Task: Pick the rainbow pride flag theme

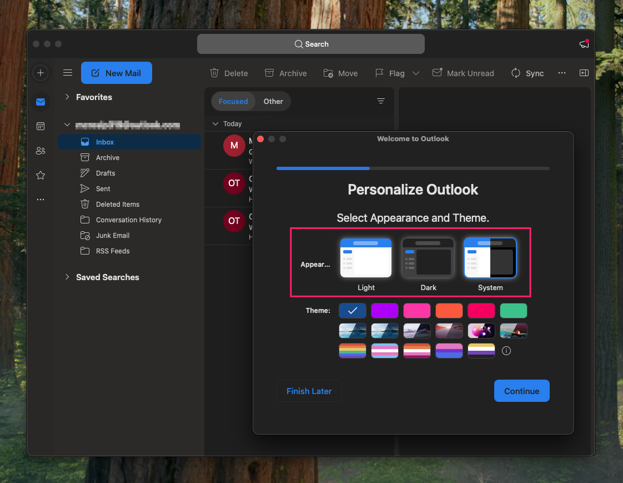Action: pyautogui.click(x=353, y=351)
